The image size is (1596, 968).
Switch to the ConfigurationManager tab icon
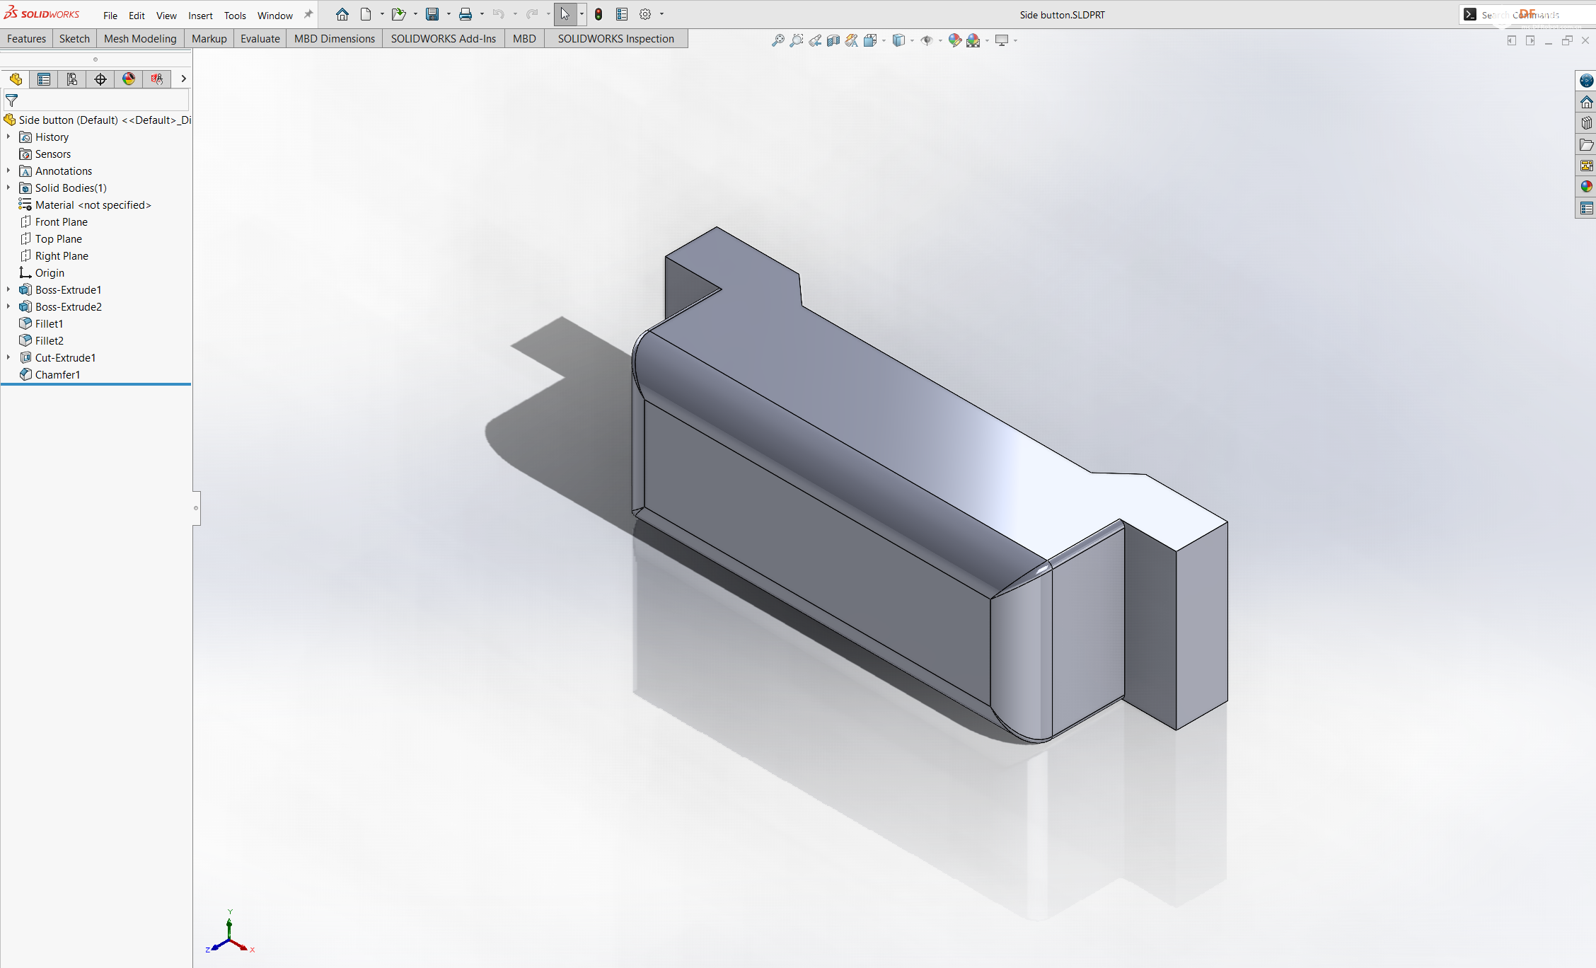(x=72, y=79)
